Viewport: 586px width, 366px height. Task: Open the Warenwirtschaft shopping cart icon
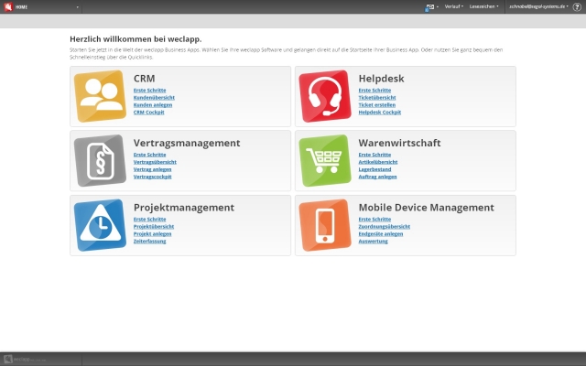tap(325, 161)
